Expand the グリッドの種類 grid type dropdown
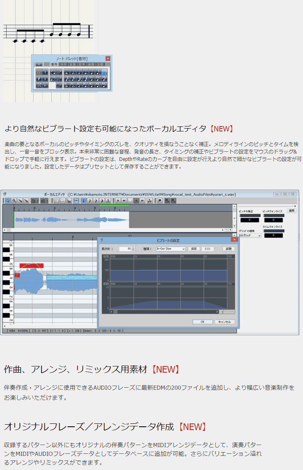This screenshot has width=303, height=470. pos(250,235)
